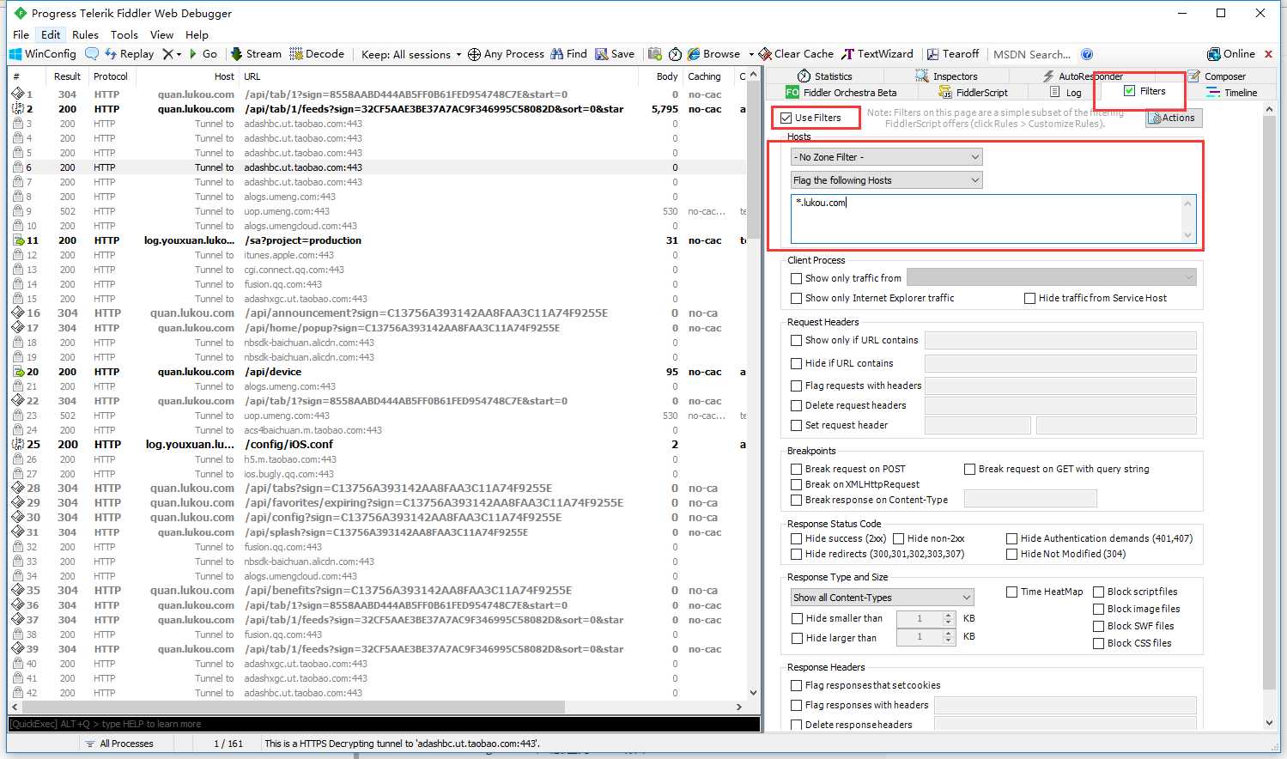Image resolution: width=1287 pixels, height=759 pixels.
Task: Click the comment speech bubble icon
Action: point(92,53)
